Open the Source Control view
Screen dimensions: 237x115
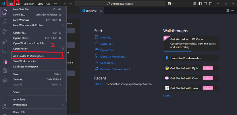(5, 32)
